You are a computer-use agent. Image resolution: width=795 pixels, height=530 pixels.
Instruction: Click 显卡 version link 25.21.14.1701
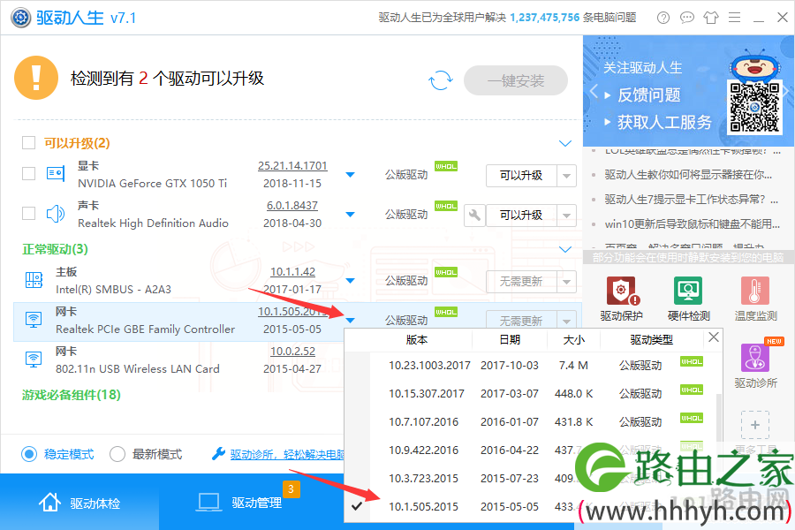coord(292,166)
